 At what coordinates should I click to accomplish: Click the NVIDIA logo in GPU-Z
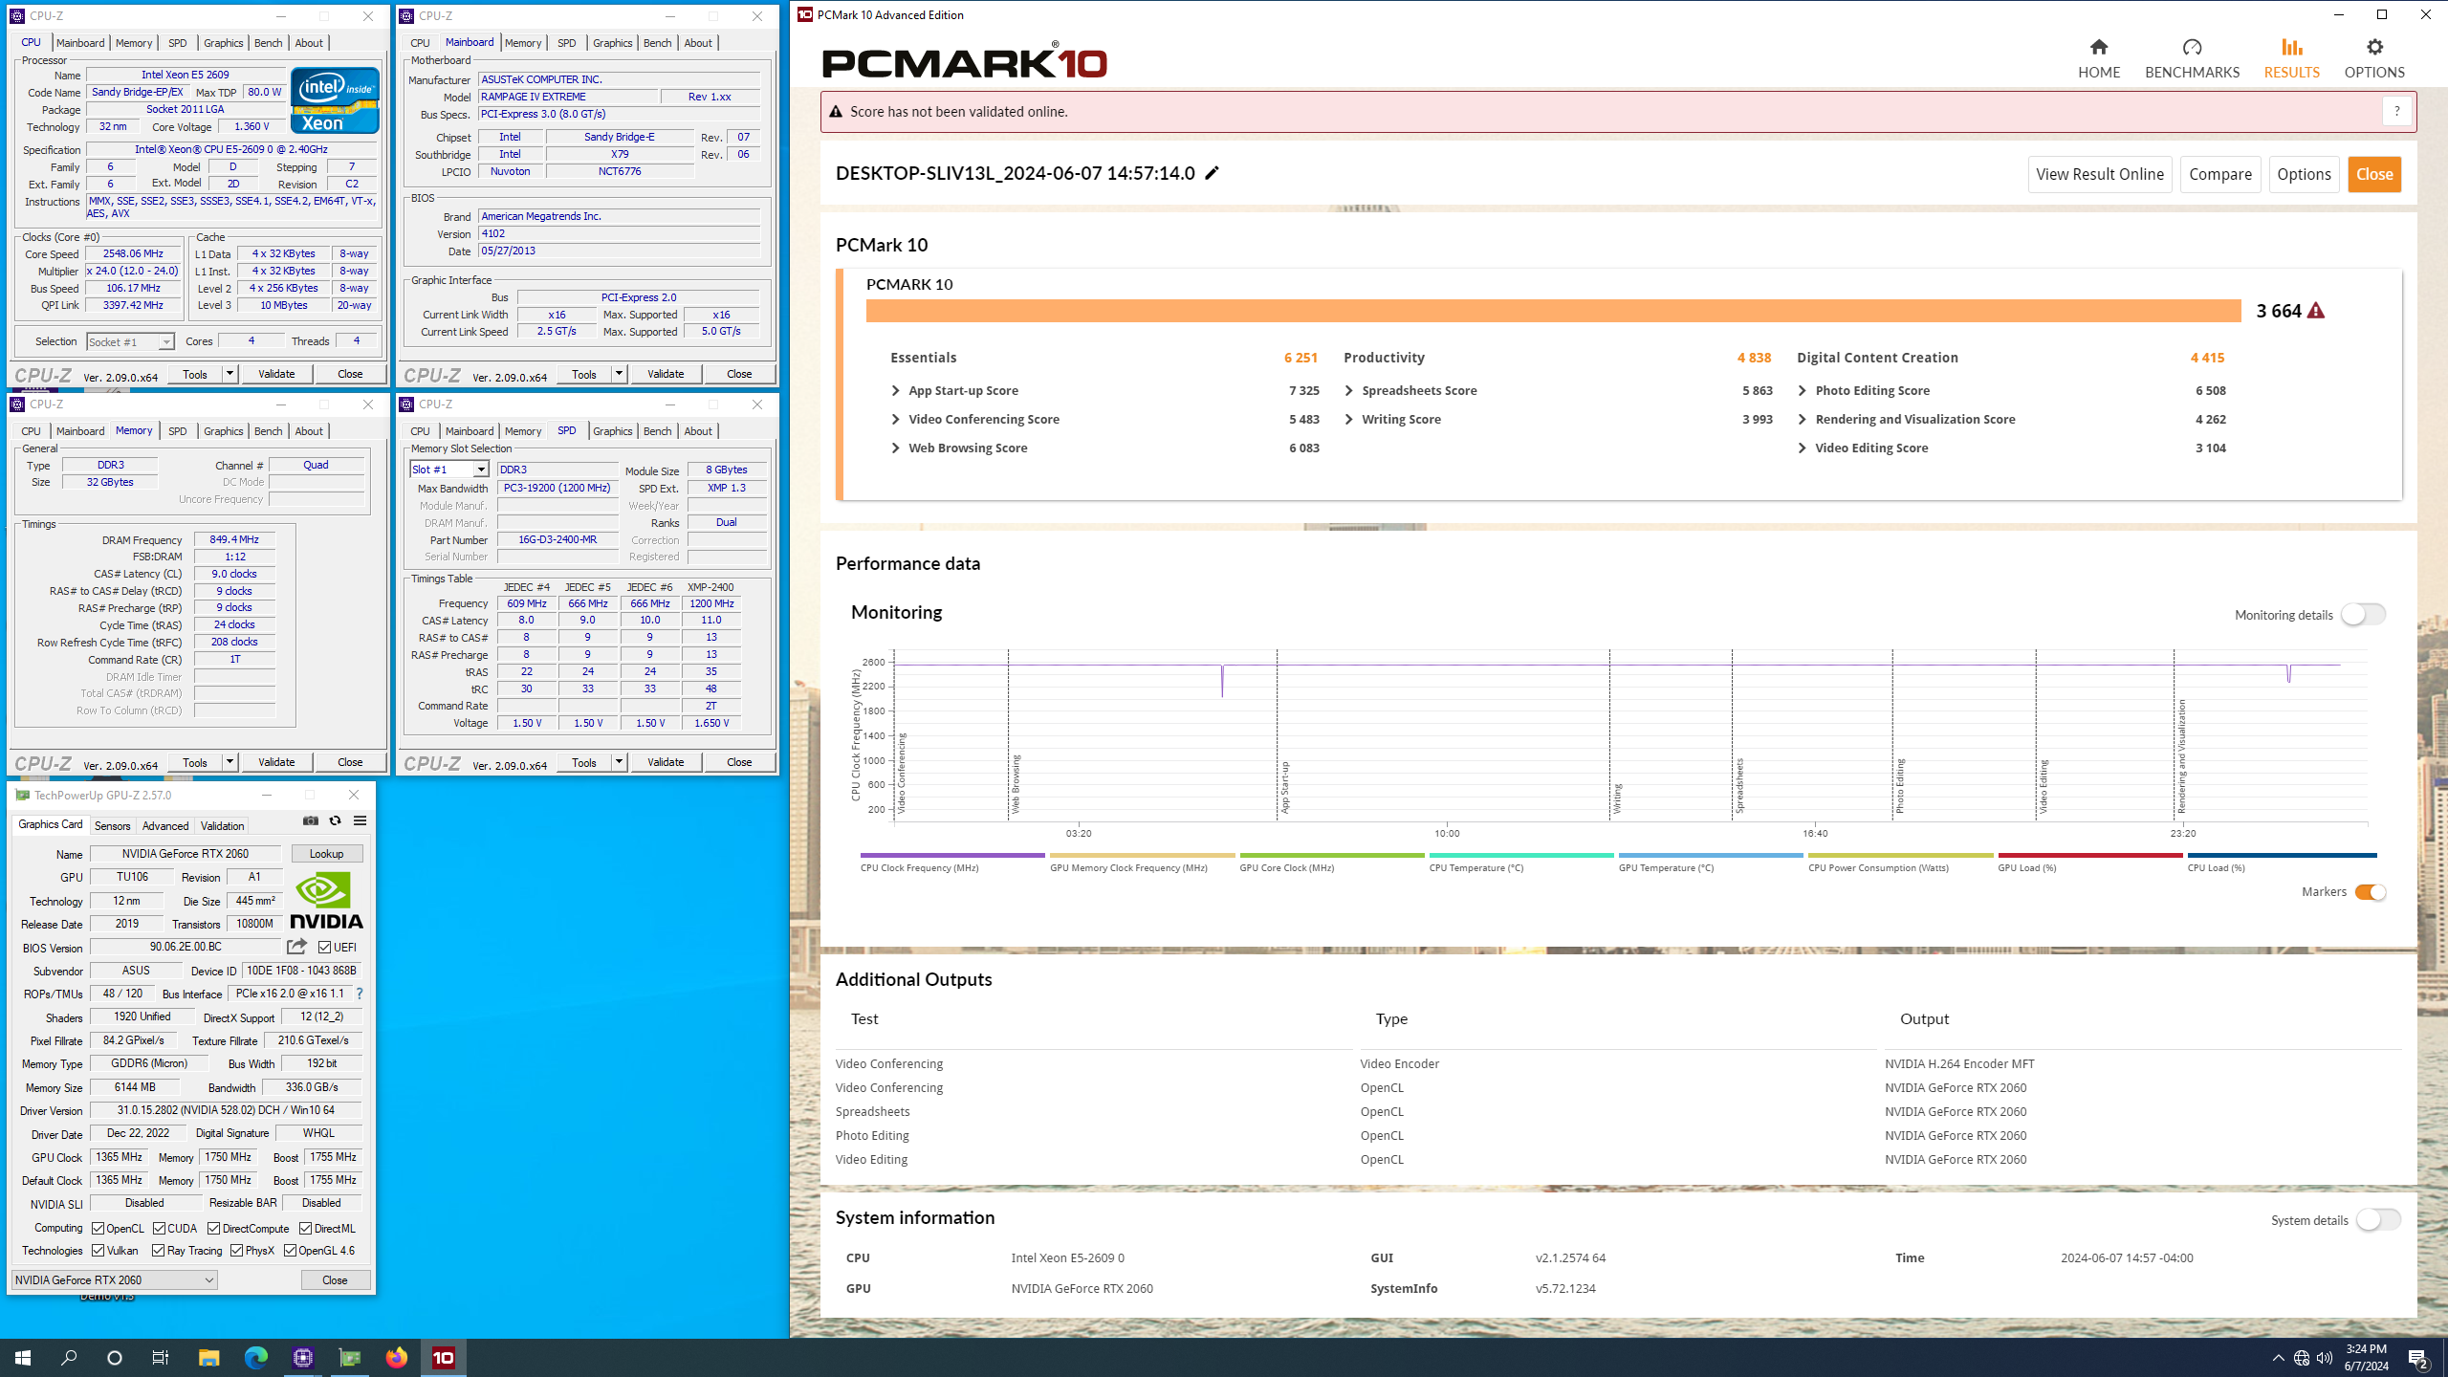point(326,900)
